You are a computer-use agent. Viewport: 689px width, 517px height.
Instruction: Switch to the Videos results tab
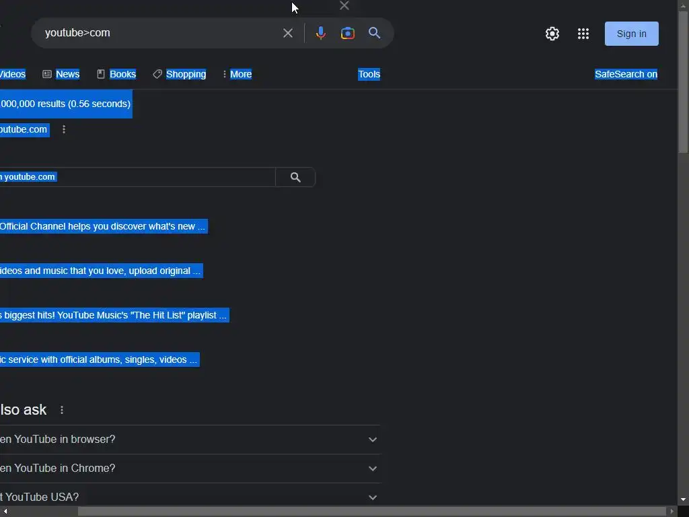(13, 74)
